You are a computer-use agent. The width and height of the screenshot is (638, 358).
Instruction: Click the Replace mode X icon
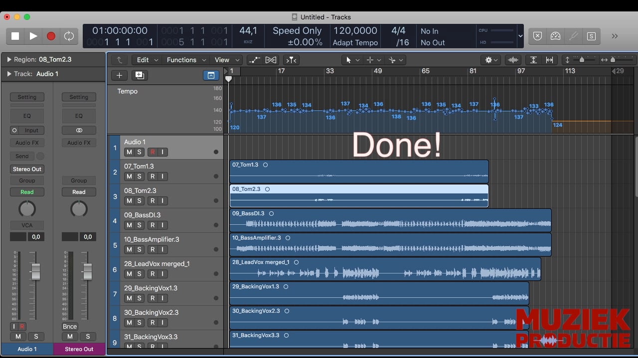click(537, 36)
